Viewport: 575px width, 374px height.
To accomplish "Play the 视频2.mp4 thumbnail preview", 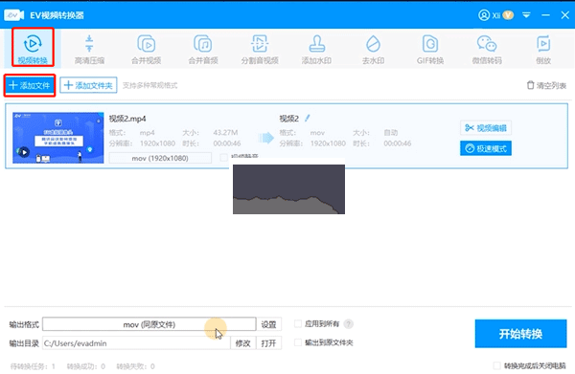I will pyautogui.click(x=24, y=152).
